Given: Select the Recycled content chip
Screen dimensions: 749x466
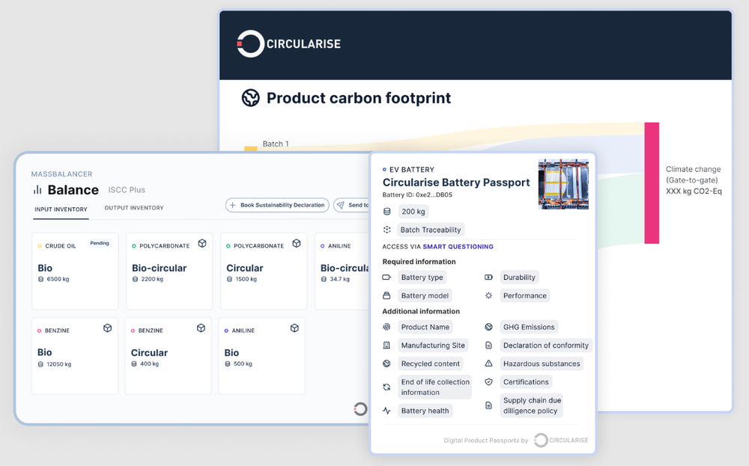Looking at the screenshot, I should coord(431,364).
